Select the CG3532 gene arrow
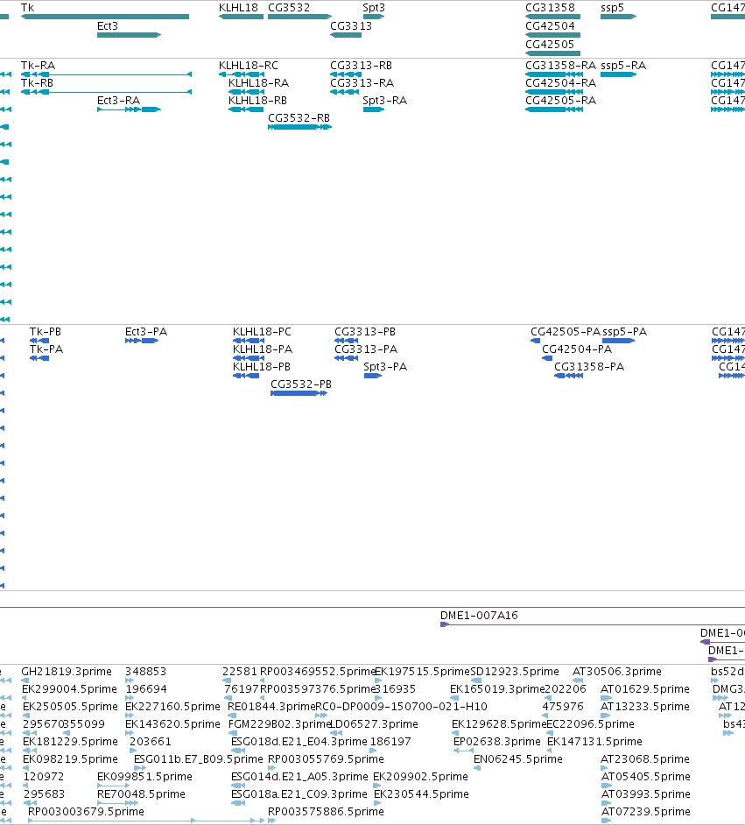The height and width of the screenshot is (825, 745). [299, 17]
